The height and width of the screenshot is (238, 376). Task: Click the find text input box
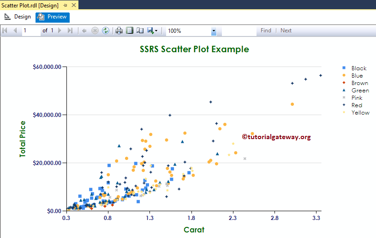click(239, 31)
